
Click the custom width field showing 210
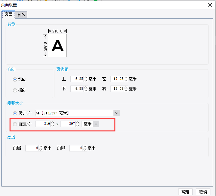pos(43,124)
